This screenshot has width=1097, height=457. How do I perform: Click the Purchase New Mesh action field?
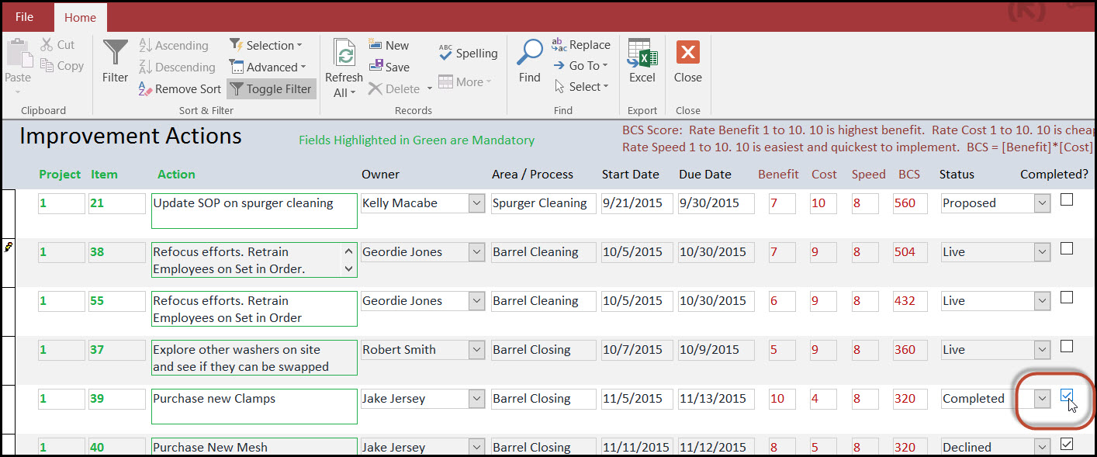point(254,447)
